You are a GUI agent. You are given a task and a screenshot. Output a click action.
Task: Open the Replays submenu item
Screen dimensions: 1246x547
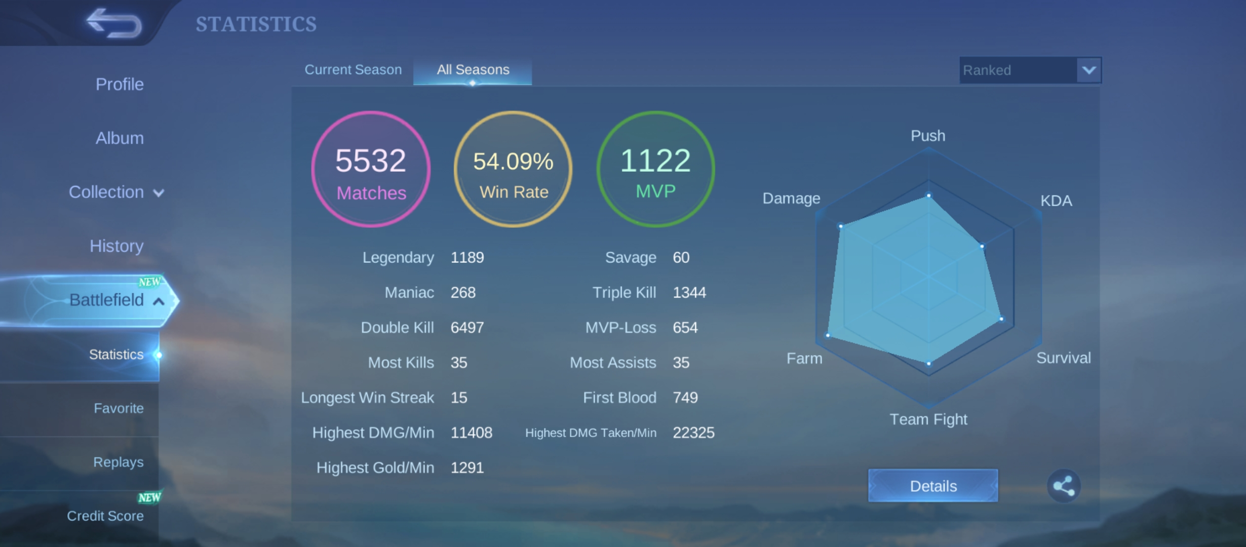coord(118,462)
